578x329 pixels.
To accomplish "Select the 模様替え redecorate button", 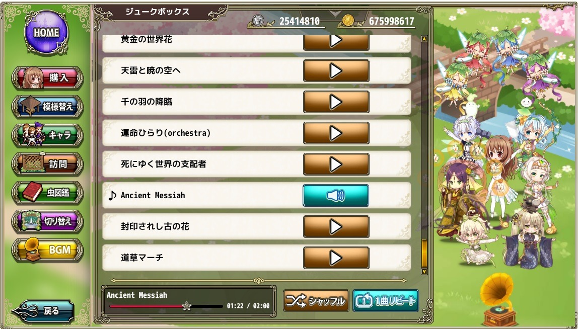I will [x=47, y=107].
